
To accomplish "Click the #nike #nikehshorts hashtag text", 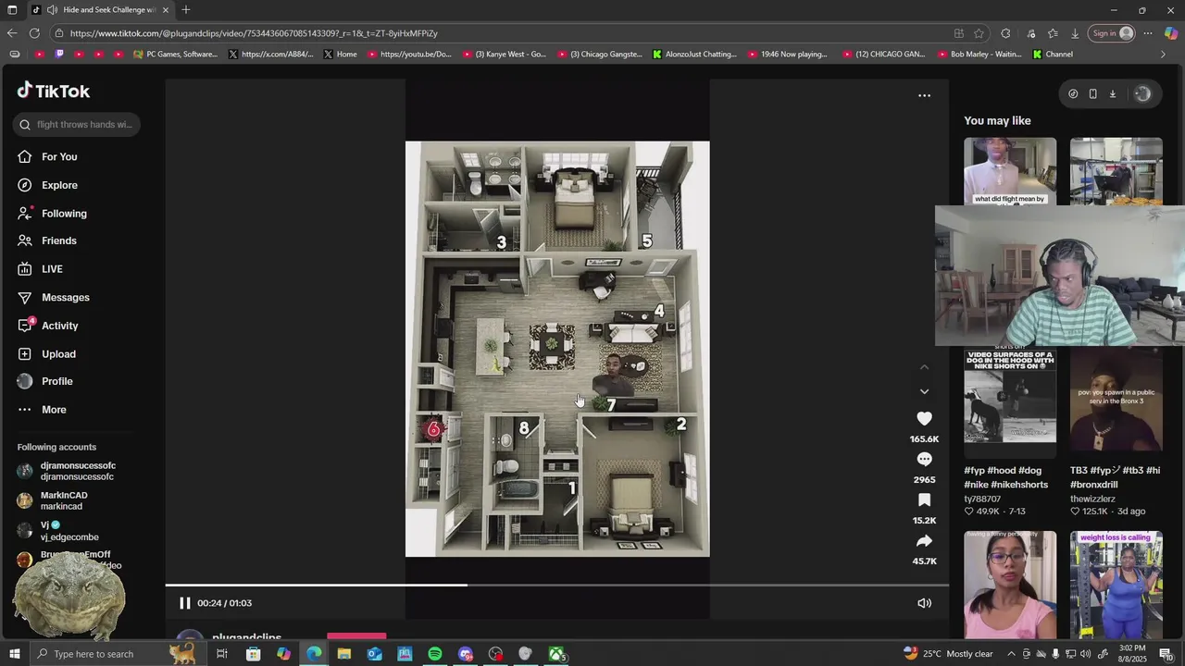I will (1006, 485).
